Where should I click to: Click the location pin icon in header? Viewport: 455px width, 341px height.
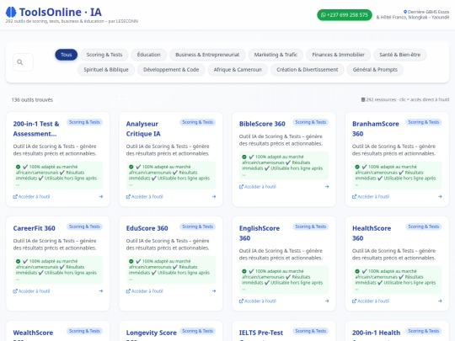click(405, 12)
